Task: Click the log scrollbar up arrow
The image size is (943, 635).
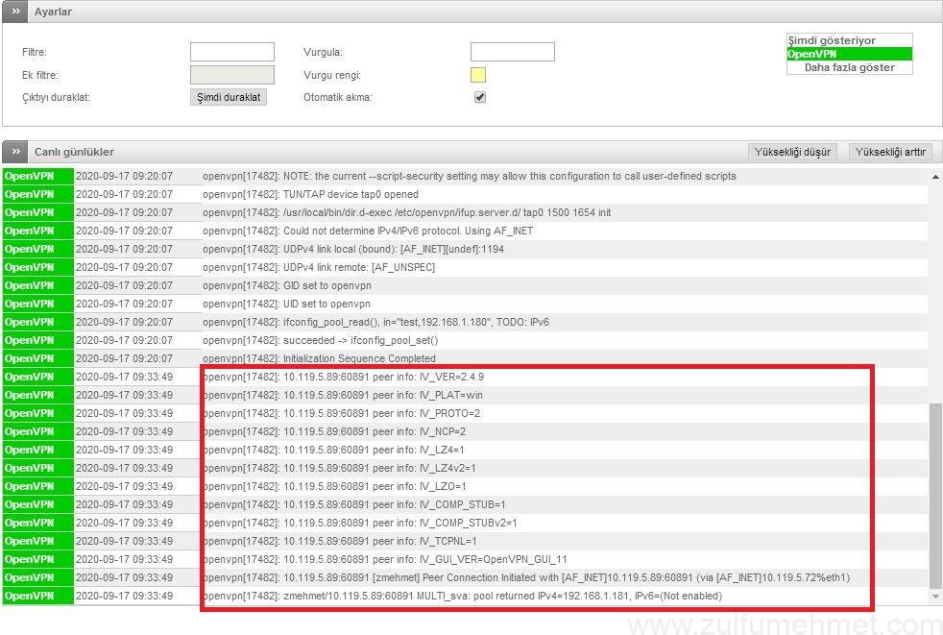Action: pyautogui.click(x=935, y=177)
